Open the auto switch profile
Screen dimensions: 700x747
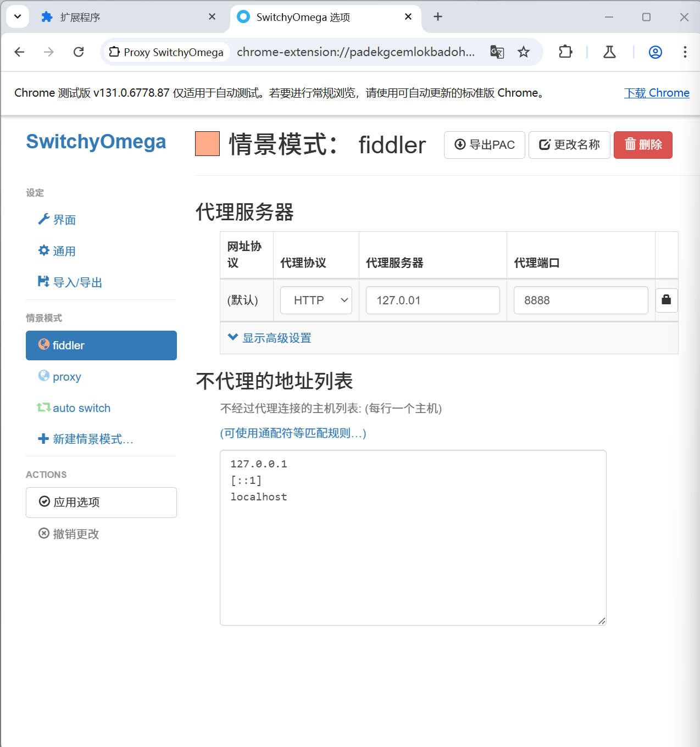coord(101,408)
